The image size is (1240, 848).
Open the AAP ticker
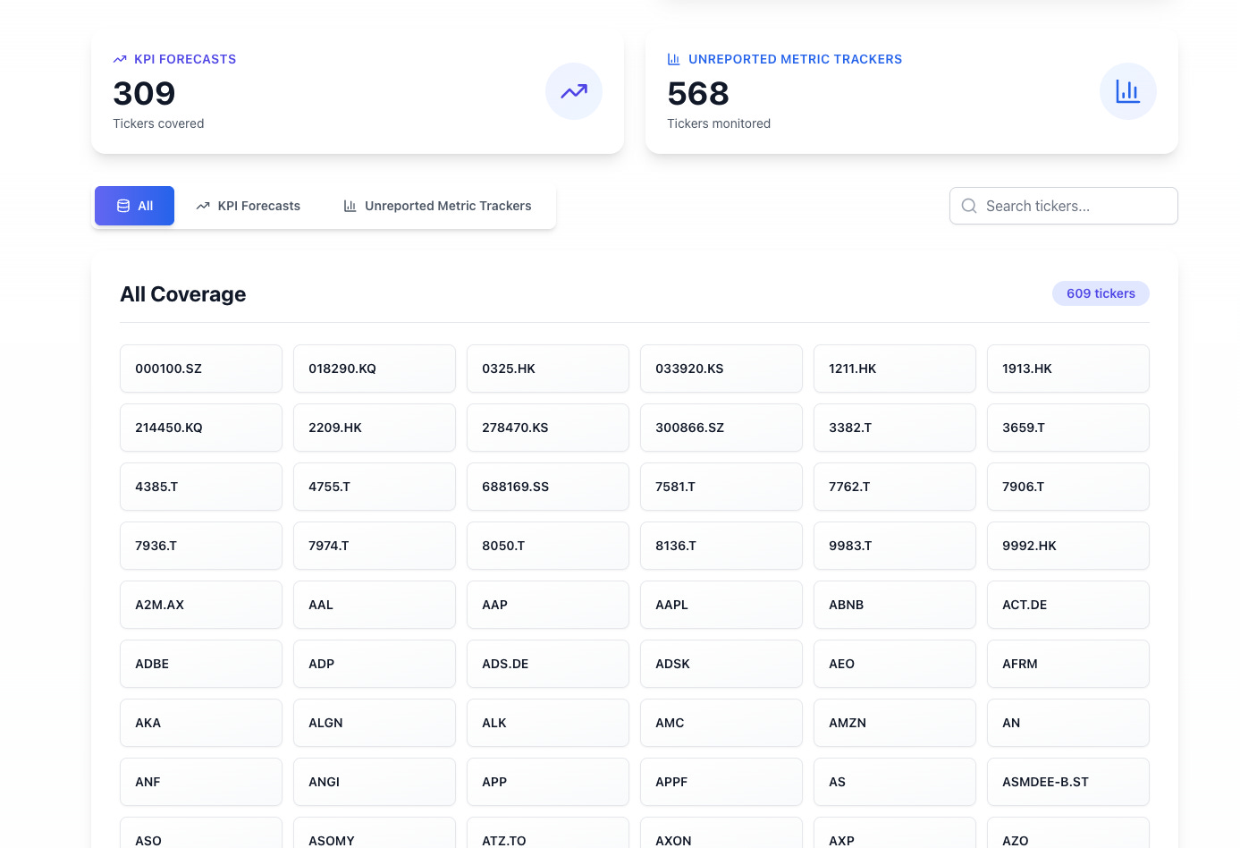(548, 605)
